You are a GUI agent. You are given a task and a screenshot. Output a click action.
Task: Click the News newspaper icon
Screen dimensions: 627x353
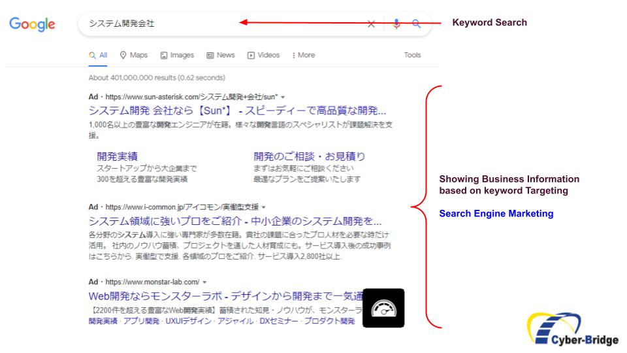210,56
